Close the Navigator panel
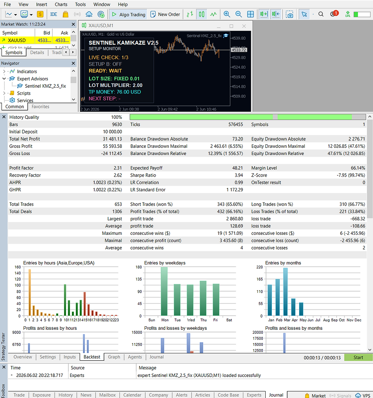 pyautogui.click(x=73, y=63)
